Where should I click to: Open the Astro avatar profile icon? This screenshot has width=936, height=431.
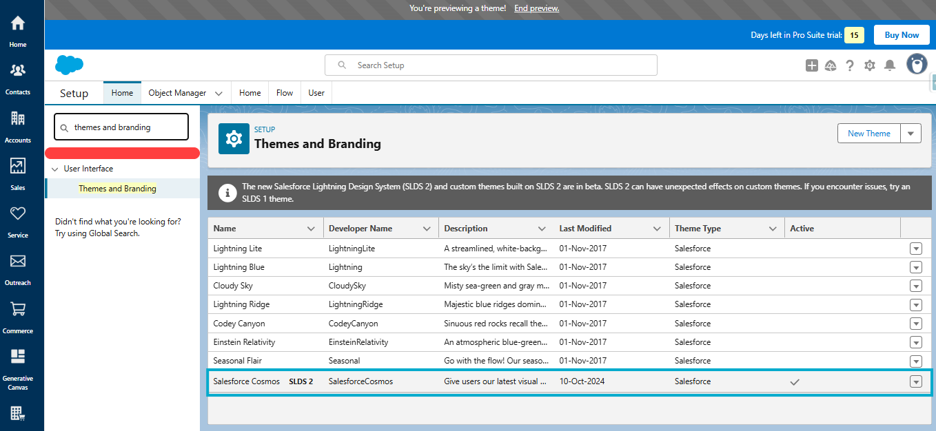click(916, 64)
